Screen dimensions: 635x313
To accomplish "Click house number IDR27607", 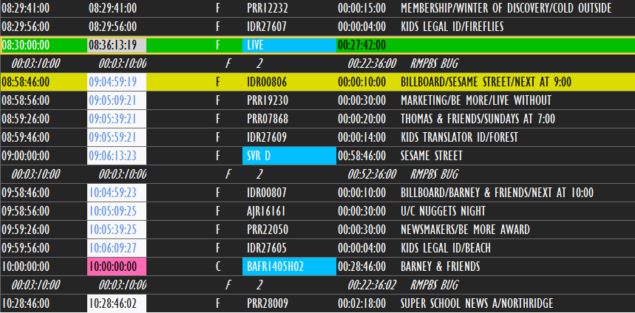I will [266, 27].
